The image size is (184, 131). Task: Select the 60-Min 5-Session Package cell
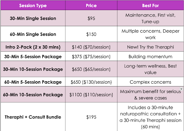[33, 82]
